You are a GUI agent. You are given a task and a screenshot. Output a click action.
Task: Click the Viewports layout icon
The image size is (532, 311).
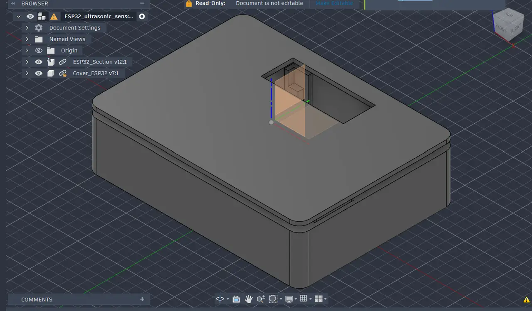(319, 299)
